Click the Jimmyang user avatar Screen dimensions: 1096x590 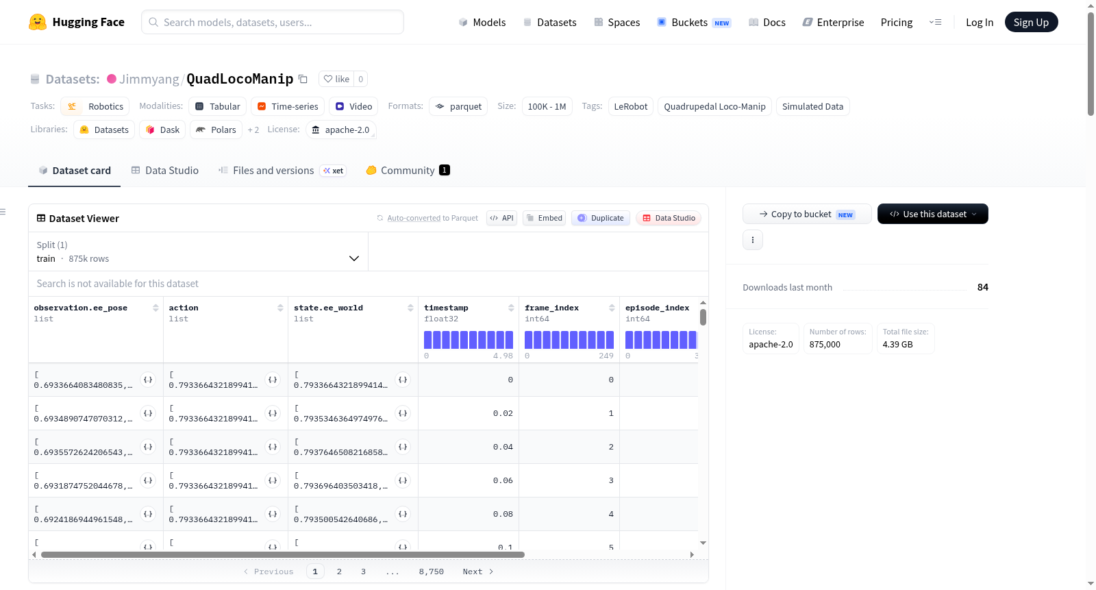[112, 79]
